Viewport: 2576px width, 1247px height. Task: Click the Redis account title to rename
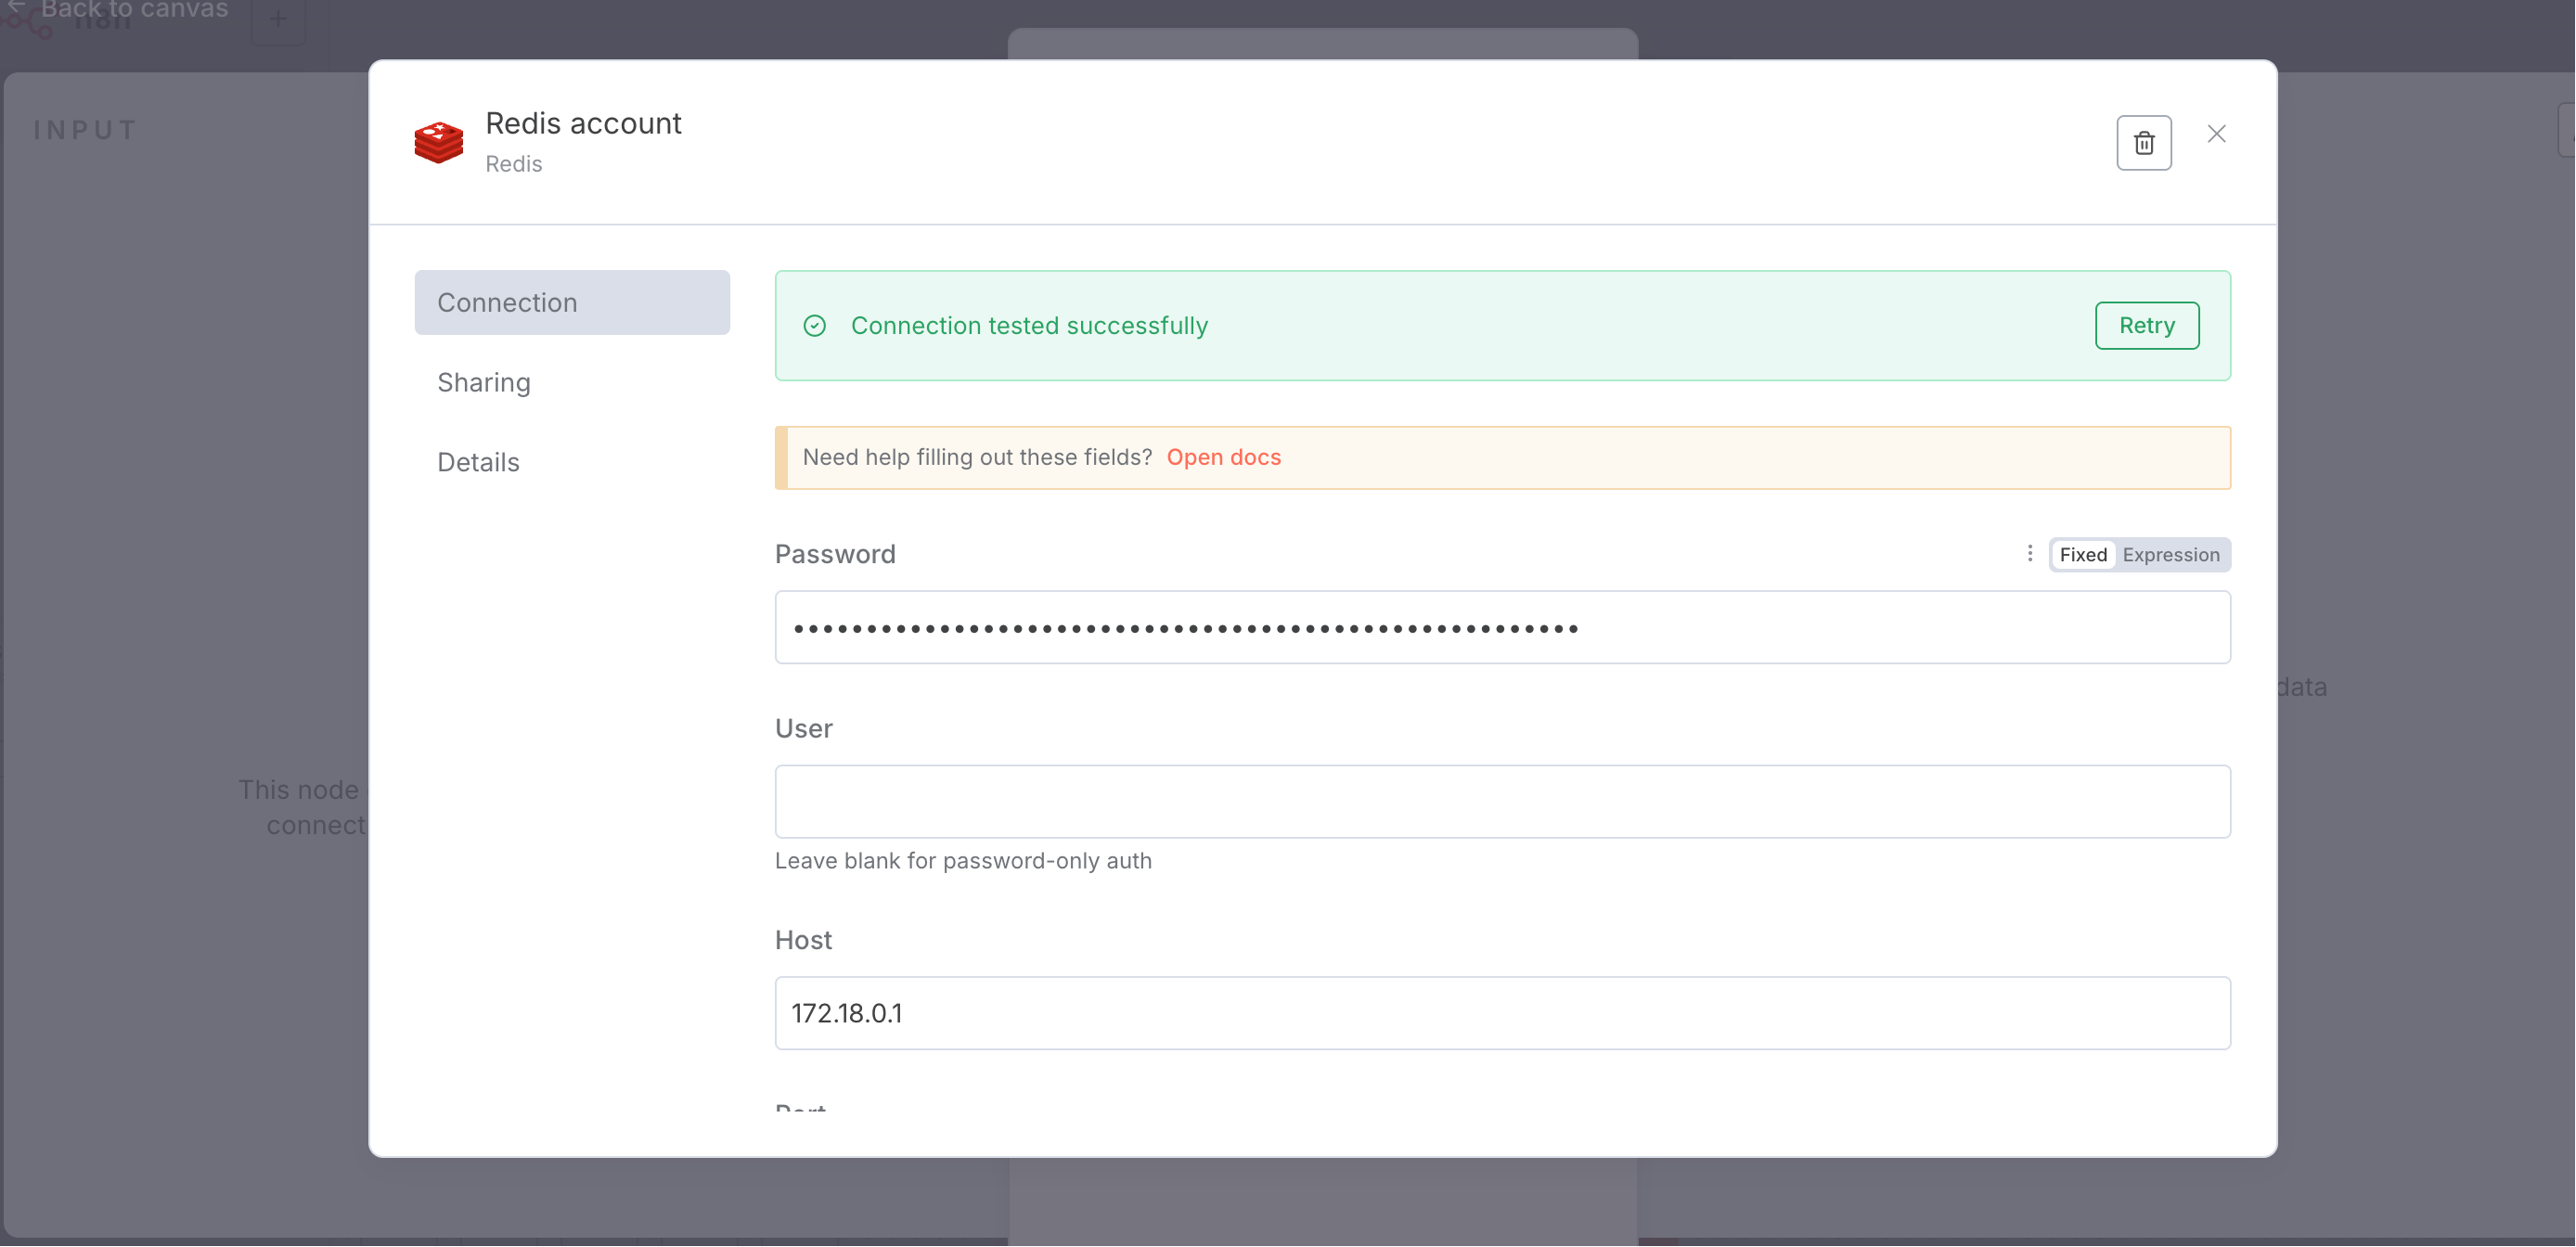583,123
